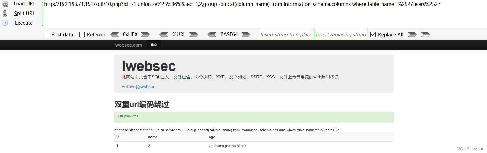The height and width of the screenshot is (153, 487).
Task: Click the last arrow icon past the dotted divider
Action: [426, 34]
